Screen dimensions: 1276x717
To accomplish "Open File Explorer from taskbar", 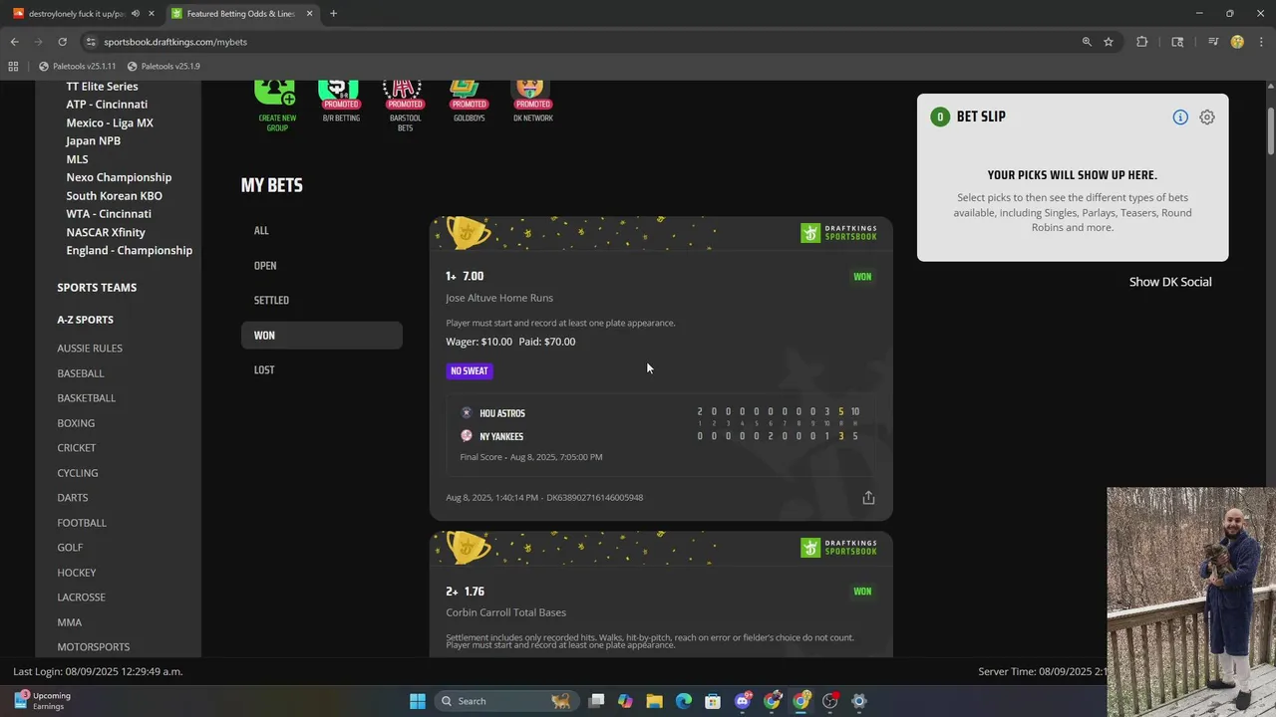I will [x=654, y=701].
